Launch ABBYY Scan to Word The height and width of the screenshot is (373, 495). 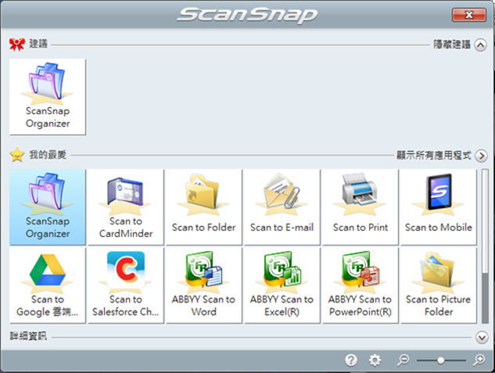[204, 285]
